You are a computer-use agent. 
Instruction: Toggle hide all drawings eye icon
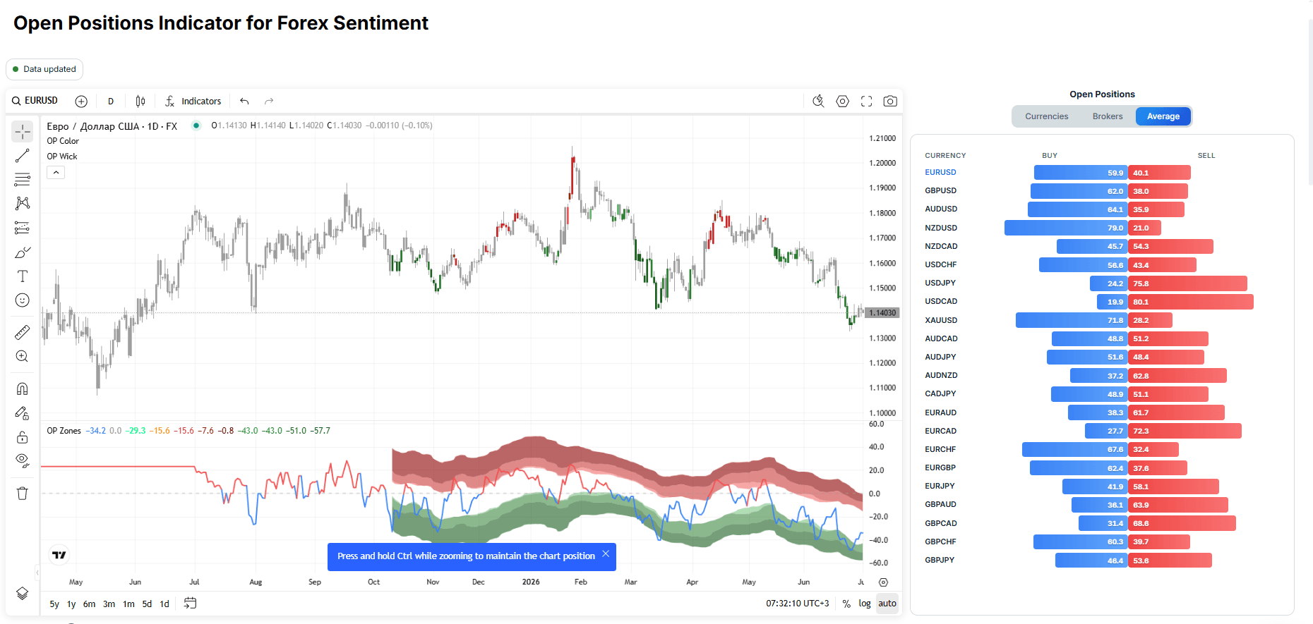pyautogui.click(x=23, y=460)
